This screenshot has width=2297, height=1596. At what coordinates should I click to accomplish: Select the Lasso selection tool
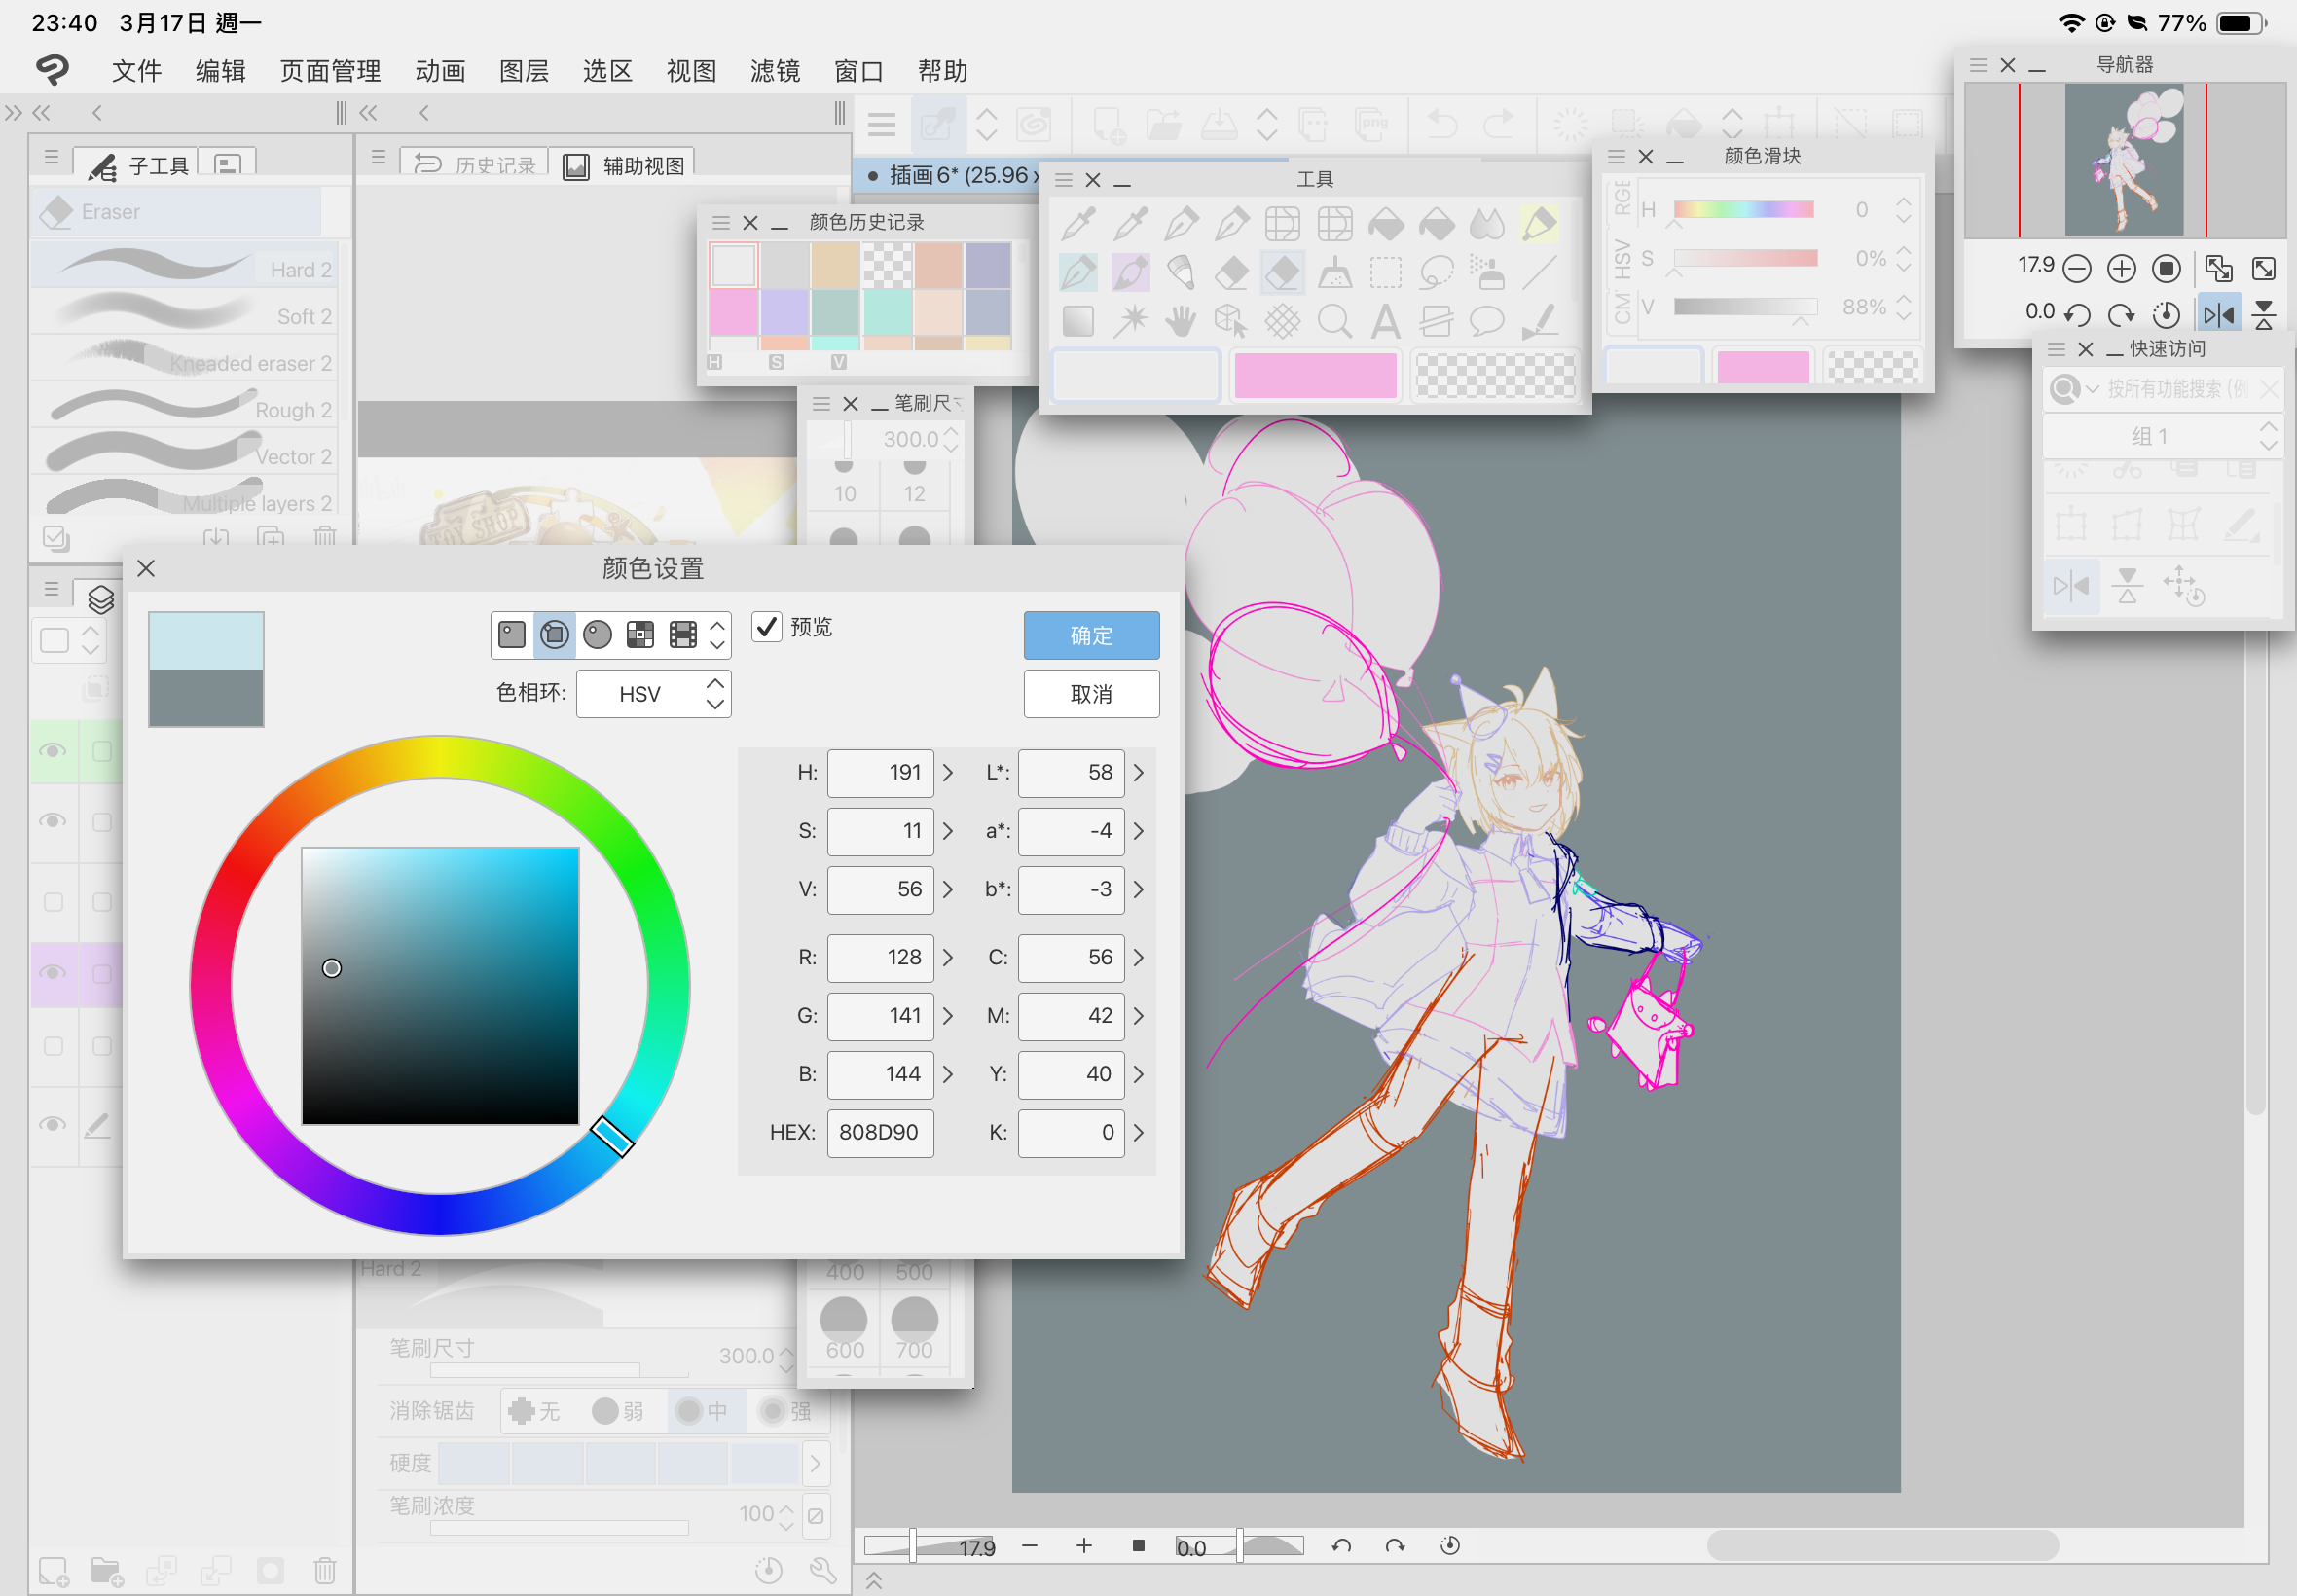1437,272
